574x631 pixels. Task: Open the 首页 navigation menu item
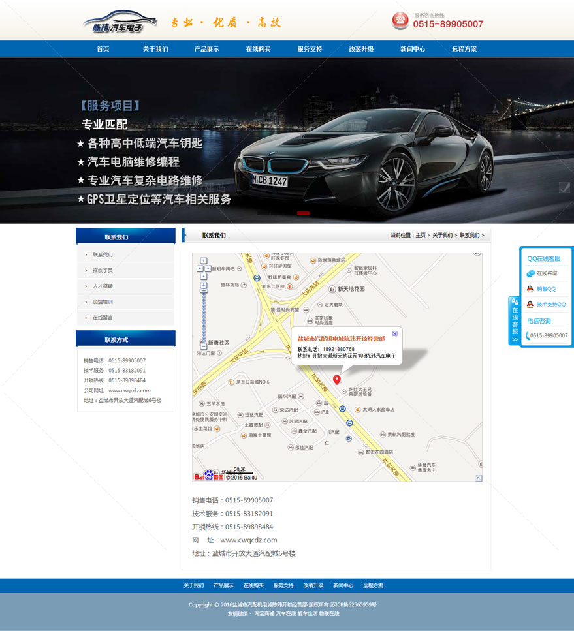tap(103, 49)
